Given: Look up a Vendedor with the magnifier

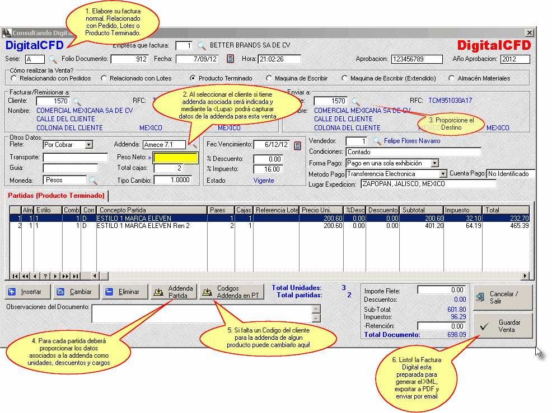Looking at the screenshot, I should 377,141.
